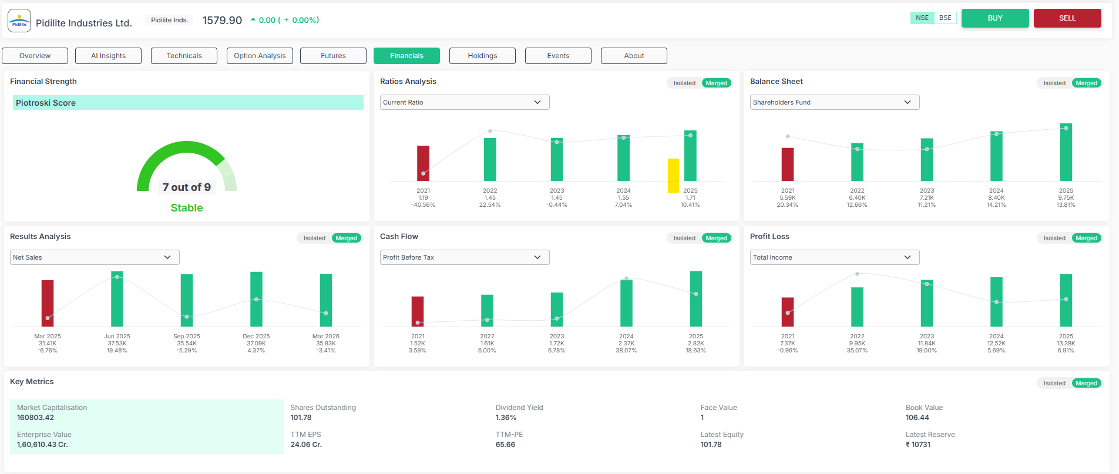Open the Net Sales dropdown

(95, 257)
